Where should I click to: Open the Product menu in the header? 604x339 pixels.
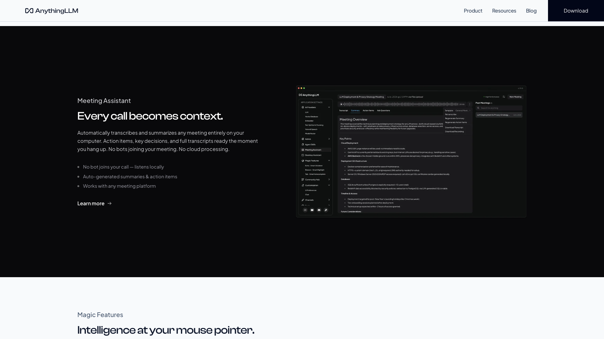pyautogui.click(x=473, y=11)
